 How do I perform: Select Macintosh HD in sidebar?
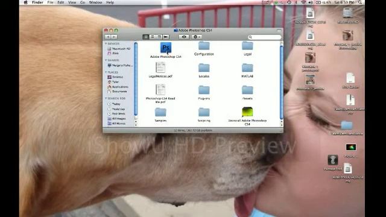[x=119, y=49]
